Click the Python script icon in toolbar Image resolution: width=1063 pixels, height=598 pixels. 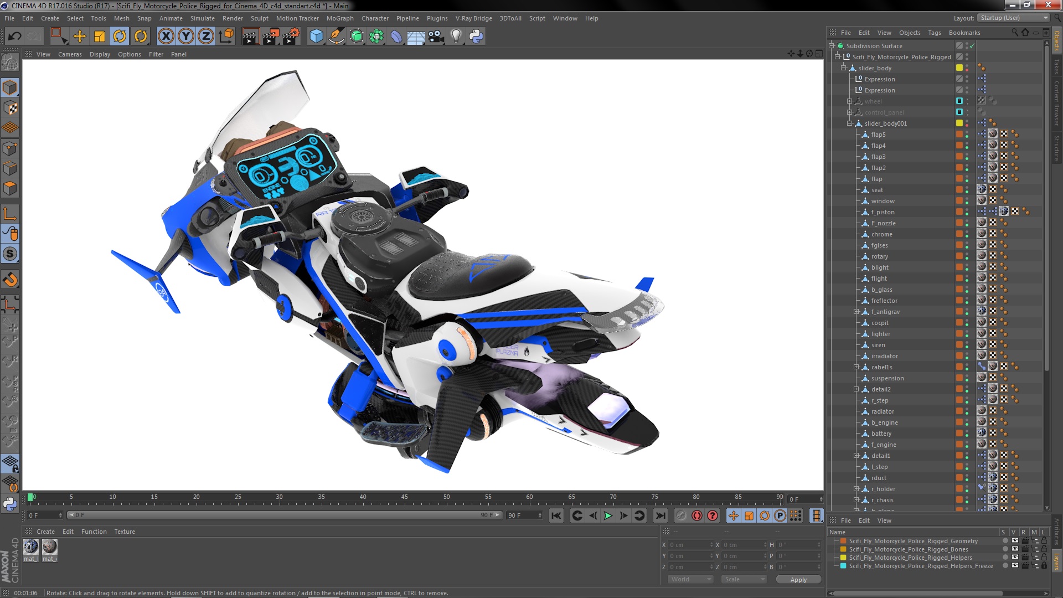476,37
